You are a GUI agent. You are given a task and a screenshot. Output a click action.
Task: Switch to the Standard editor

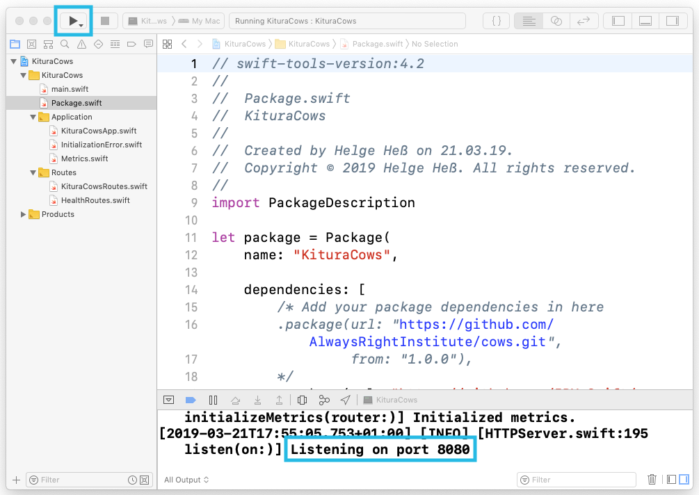pos(529,20)
